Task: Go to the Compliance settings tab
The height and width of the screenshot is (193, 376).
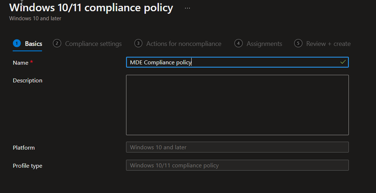Action: click(93, 44)
